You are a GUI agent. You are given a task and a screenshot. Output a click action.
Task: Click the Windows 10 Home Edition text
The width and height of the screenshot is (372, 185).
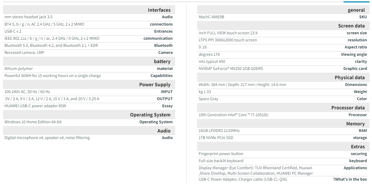tap(33, 122)
